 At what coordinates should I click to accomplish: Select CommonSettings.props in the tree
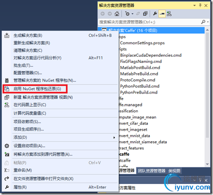(142, 43)
